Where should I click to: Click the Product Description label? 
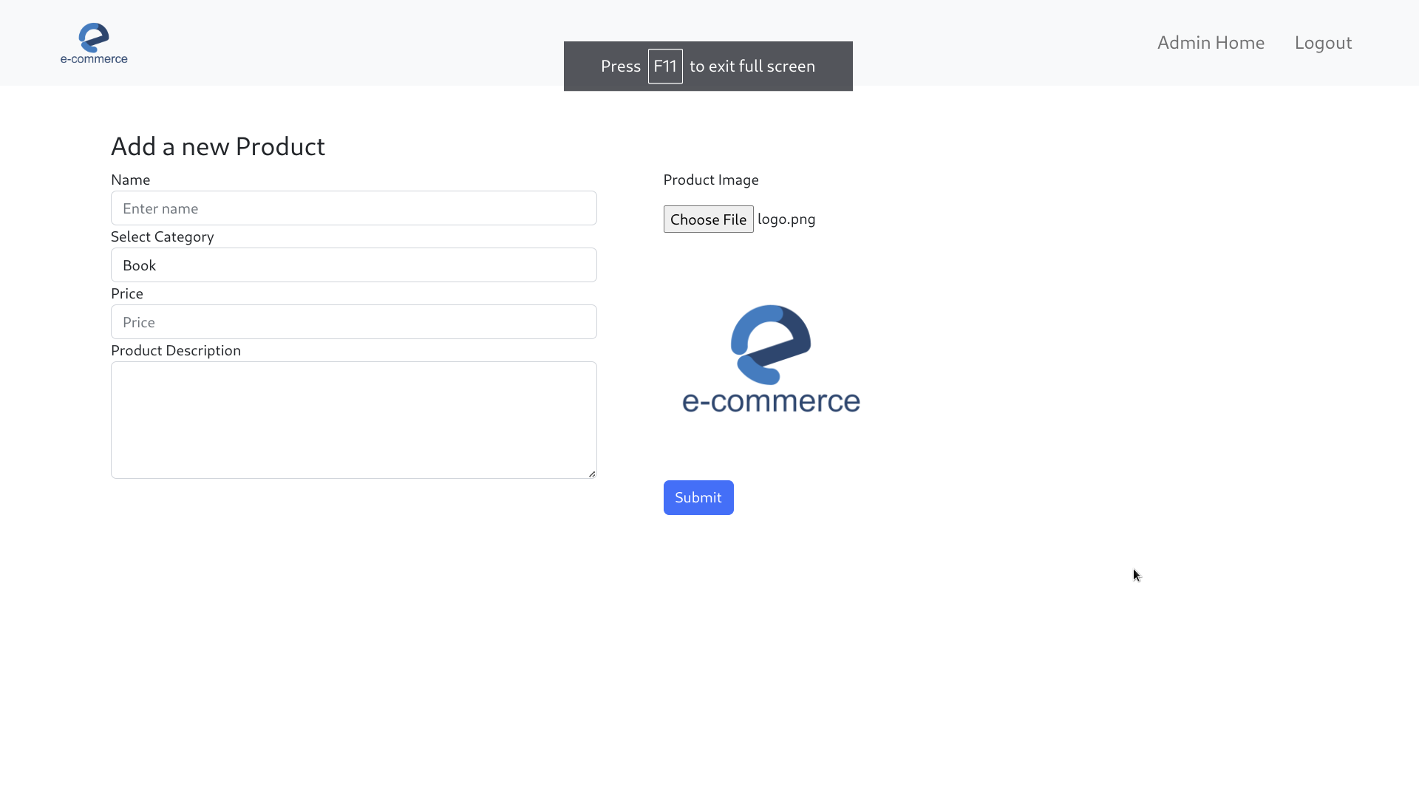(175, 350)
